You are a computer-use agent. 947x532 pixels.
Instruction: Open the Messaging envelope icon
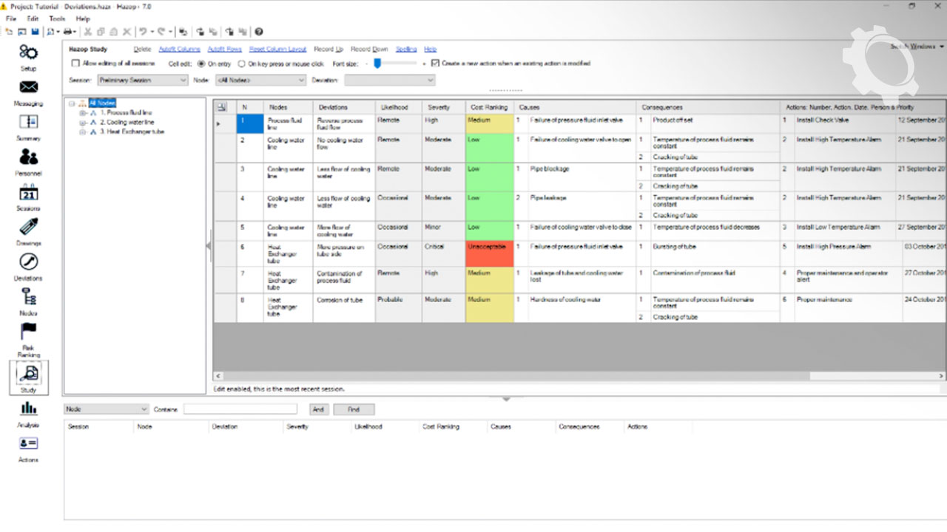(x=28, y=87)
